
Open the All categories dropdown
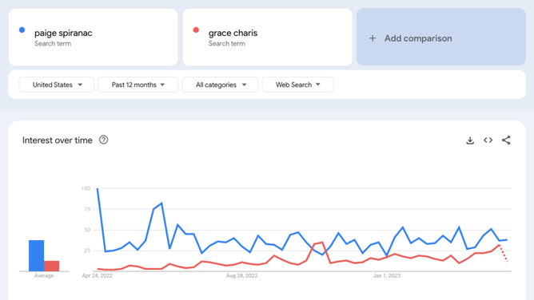click(x=221, y=85)
